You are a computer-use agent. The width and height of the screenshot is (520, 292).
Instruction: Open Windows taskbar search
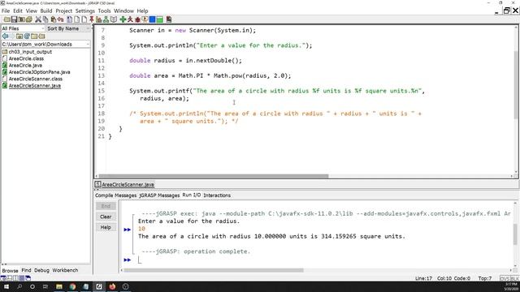[19, 286]
